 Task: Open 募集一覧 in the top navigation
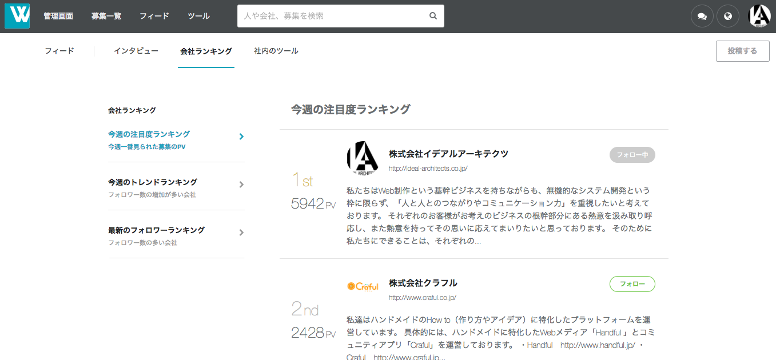[x=106, y=16]
